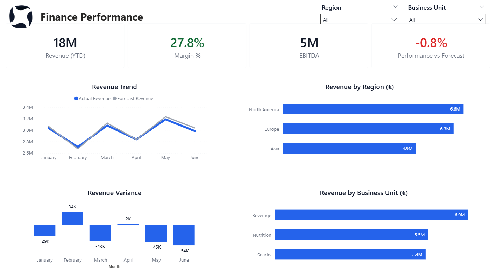Select the Nutrition business unit bar
This screenshot has width=497, height=278.
coord(351,235)
